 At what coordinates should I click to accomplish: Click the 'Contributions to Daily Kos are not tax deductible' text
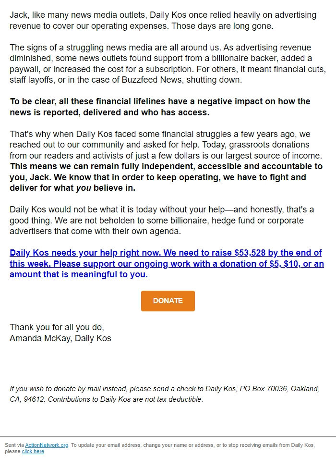127,399
